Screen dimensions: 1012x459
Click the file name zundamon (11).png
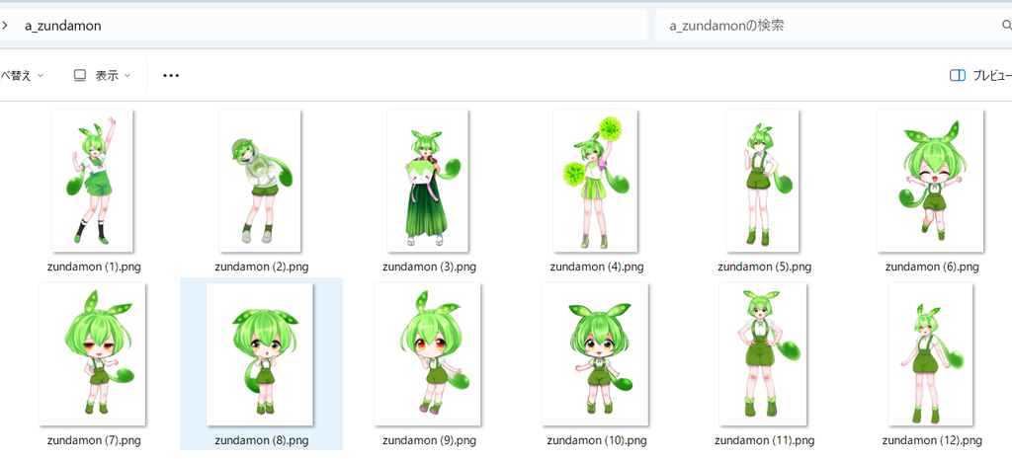(x=764, y=441)
